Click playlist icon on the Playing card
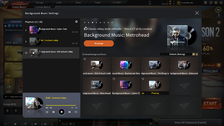This screenshot has width=224, height=126. (143, 79)
